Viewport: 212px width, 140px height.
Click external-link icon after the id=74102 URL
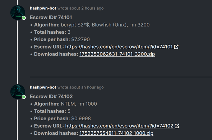coord(177,126)
